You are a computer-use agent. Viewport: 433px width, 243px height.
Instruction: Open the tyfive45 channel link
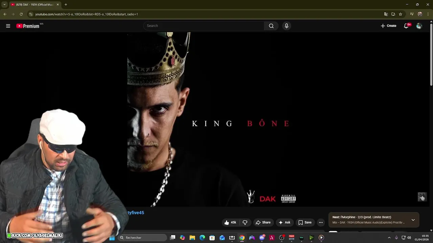pyautogui.click(x=136, y=213)
